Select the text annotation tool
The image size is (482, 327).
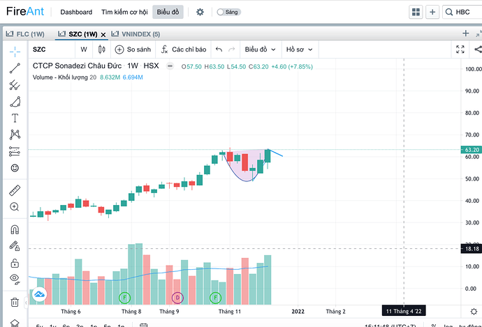pyautogui.click(x=15, y=118)
